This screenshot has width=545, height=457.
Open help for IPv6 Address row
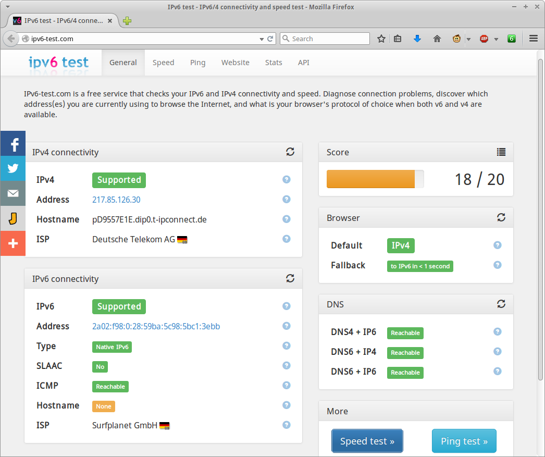287,326
